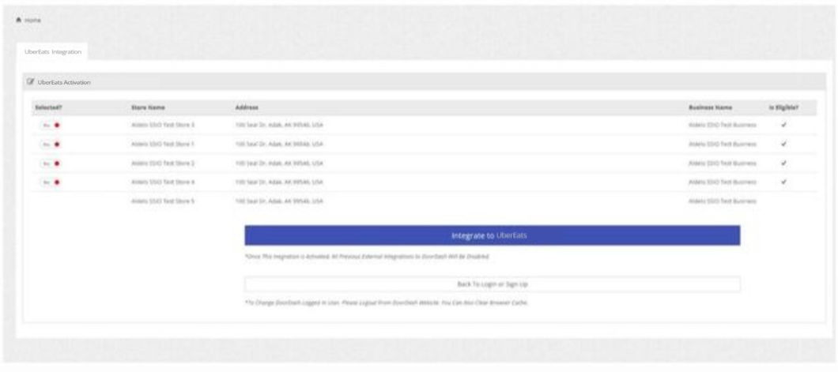Click the business name in the Test Store 2 row

[x=723, y=163]
